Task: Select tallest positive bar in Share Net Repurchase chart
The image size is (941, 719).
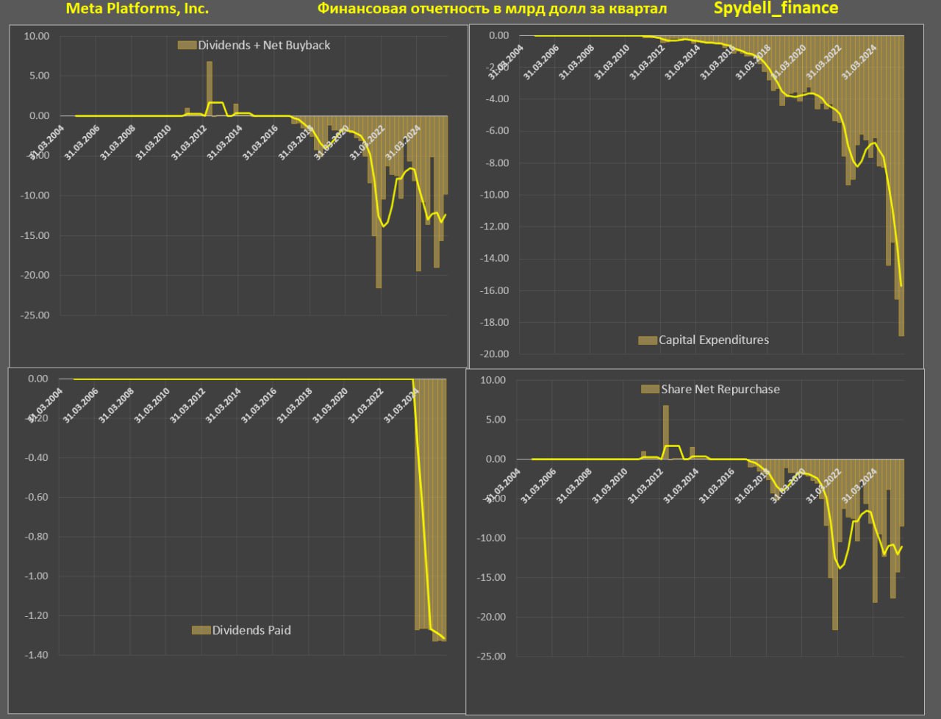Action: tap(666, 432)
